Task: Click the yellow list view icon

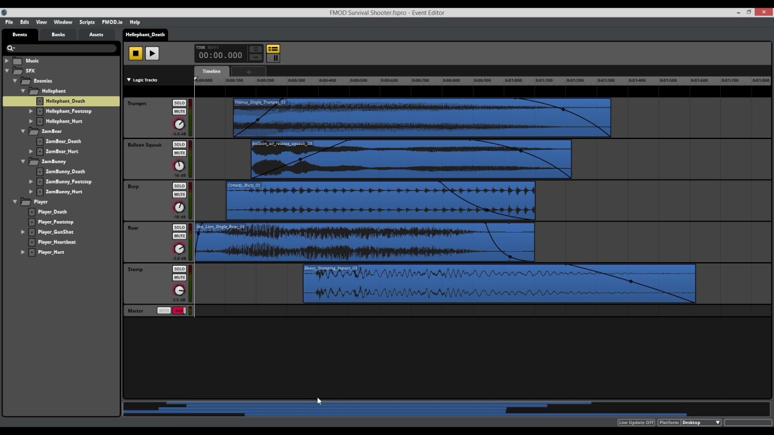Action: pyautogui.click(x=273, y=49)
